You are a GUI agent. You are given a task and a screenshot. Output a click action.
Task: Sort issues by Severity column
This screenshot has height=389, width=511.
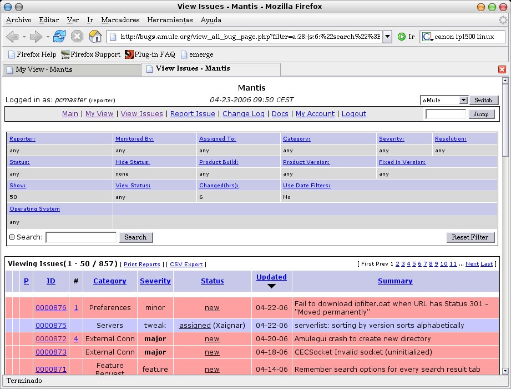click(155, 281)
